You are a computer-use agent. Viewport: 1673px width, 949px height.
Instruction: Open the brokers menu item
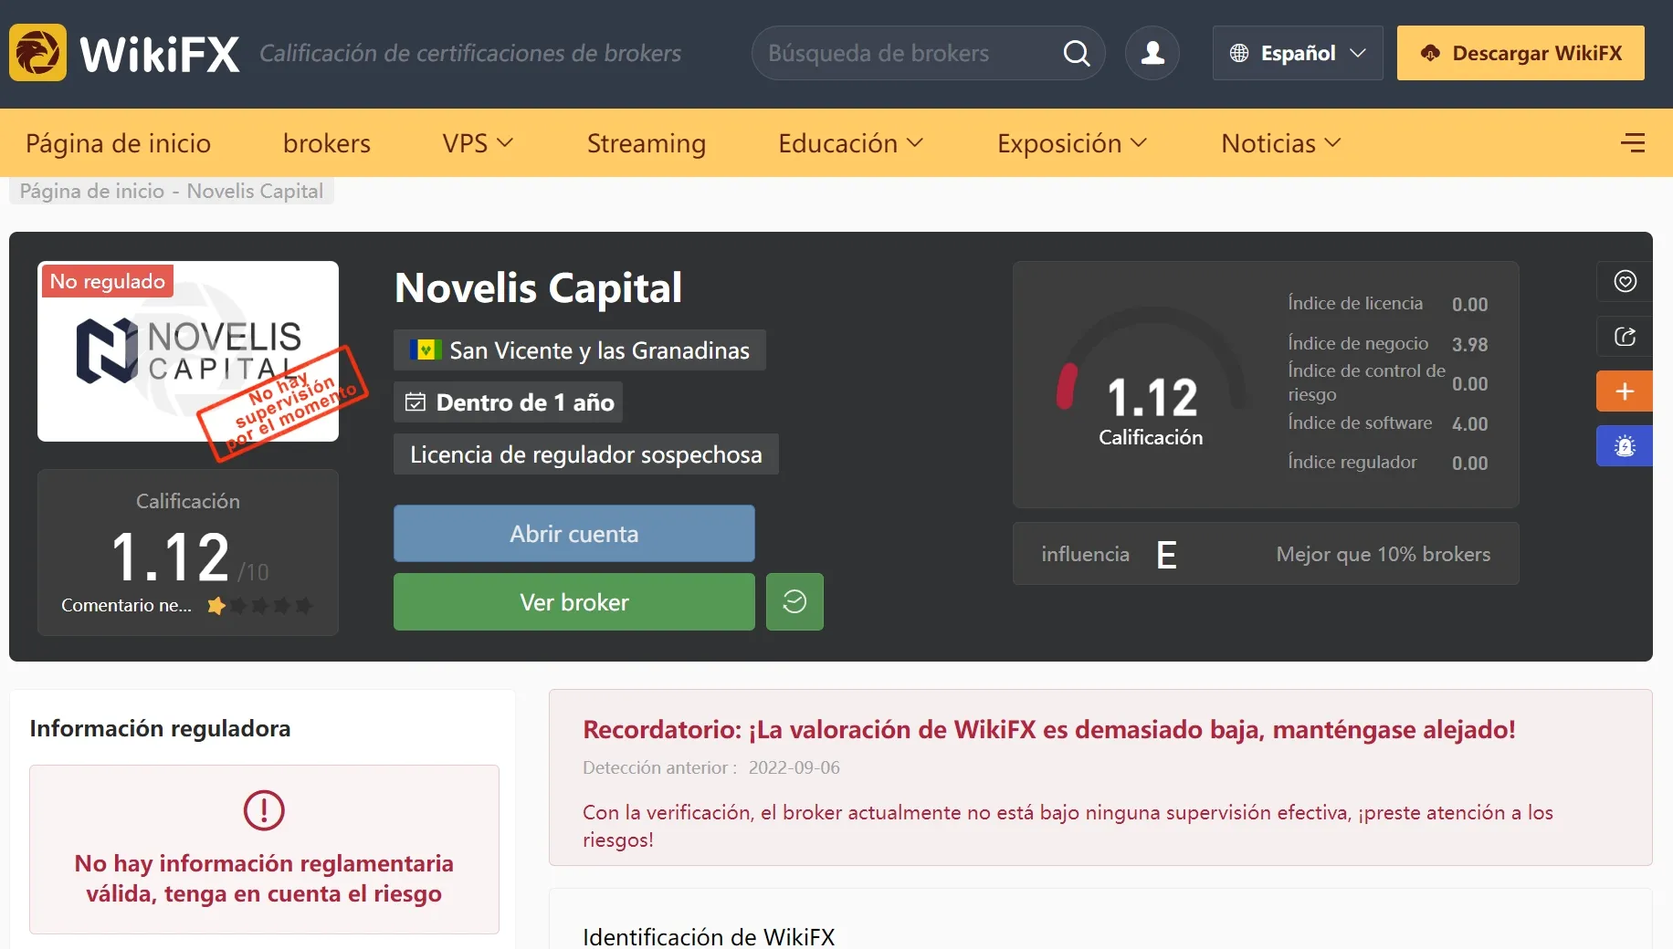[327, 143]
